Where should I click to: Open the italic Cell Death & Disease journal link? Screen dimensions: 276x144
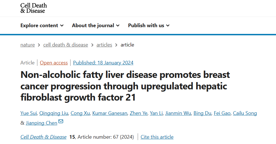click(x=43, y=137)
